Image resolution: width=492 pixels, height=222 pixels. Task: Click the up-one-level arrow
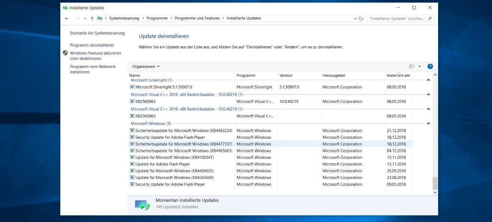pyautogui.click(x=92, y=18)
